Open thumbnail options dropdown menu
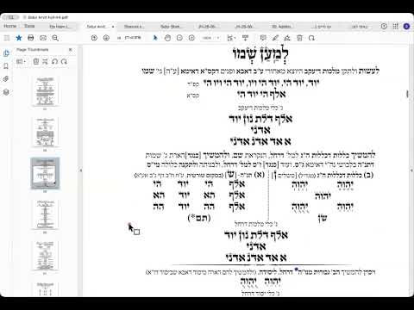414x310 pixels. (x=21, y=61)
